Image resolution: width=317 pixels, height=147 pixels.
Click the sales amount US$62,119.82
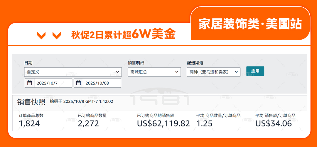[x=163, y=123]
